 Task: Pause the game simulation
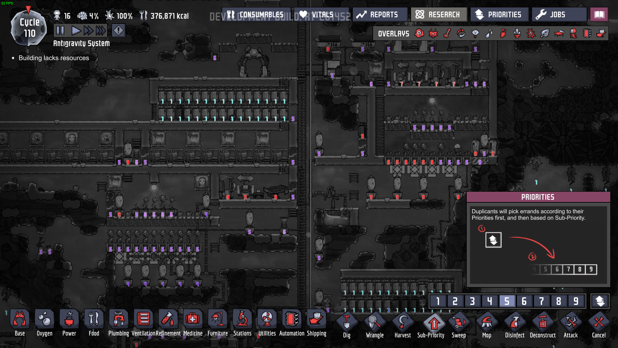tap(60, 31)
